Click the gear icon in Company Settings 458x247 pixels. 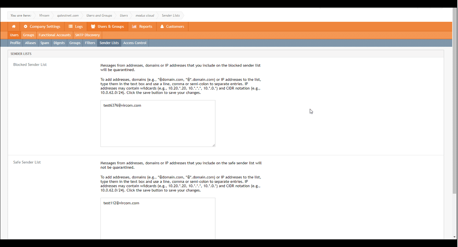26,26
